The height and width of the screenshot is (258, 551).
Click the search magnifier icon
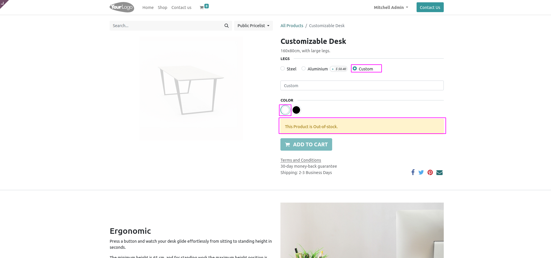pyautogui.click(x=226, y=26)
